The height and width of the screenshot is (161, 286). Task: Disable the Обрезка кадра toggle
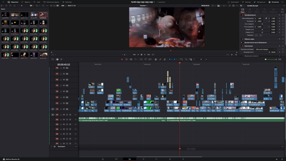coord(242,39)
